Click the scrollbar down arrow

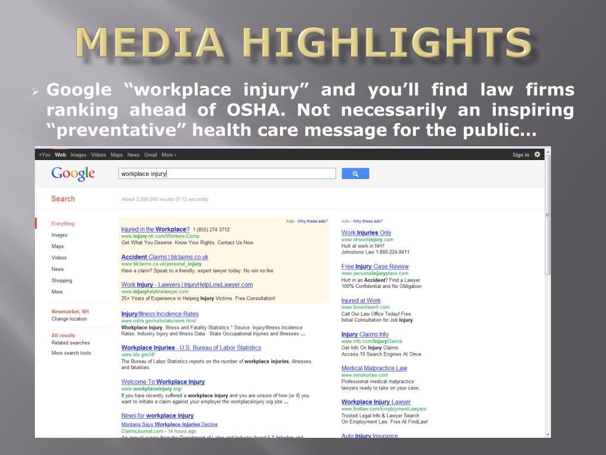547,434
